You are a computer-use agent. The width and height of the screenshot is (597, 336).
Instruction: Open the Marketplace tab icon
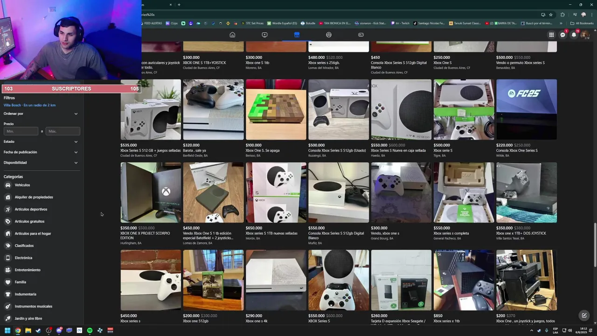297,35
